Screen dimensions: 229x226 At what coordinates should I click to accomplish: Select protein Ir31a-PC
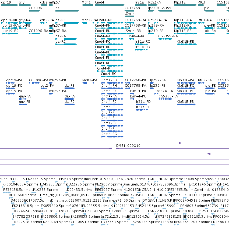pyautogui.click(x=142, y=110)
